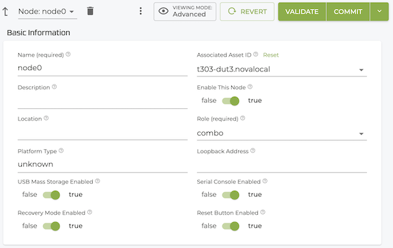Screen dimensions: 393x248
Task: Click the Basic Information section heading
Action: (x=38, y=33)
